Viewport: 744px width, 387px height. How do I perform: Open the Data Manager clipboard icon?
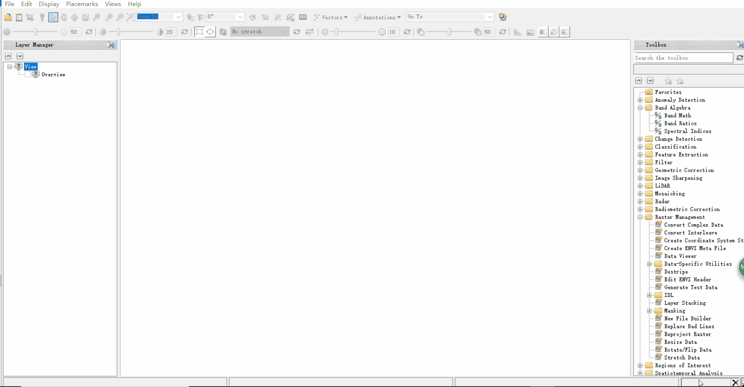pyautogui.click(x=19, y=17)
